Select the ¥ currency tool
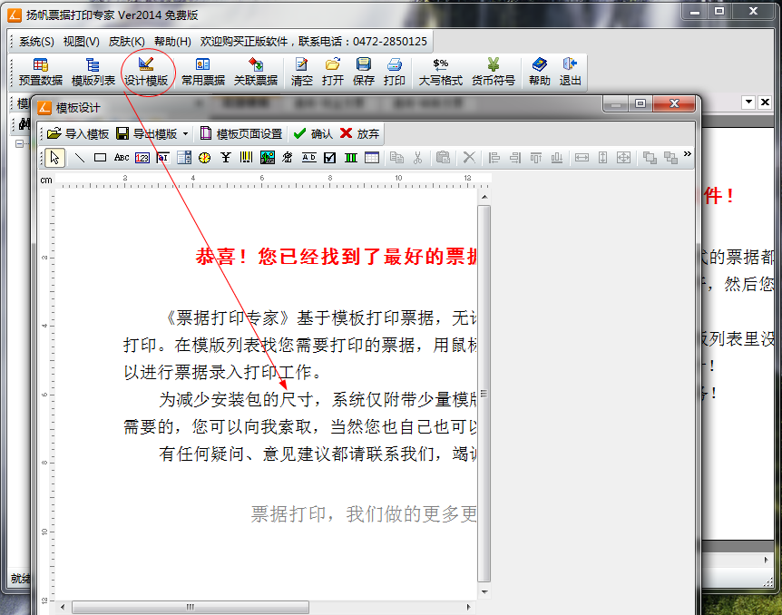Screen dimensions: 782x615 227,156
